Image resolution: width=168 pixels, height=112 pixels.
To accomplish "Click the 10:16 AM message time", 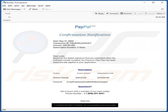I will tap(160, 17).
